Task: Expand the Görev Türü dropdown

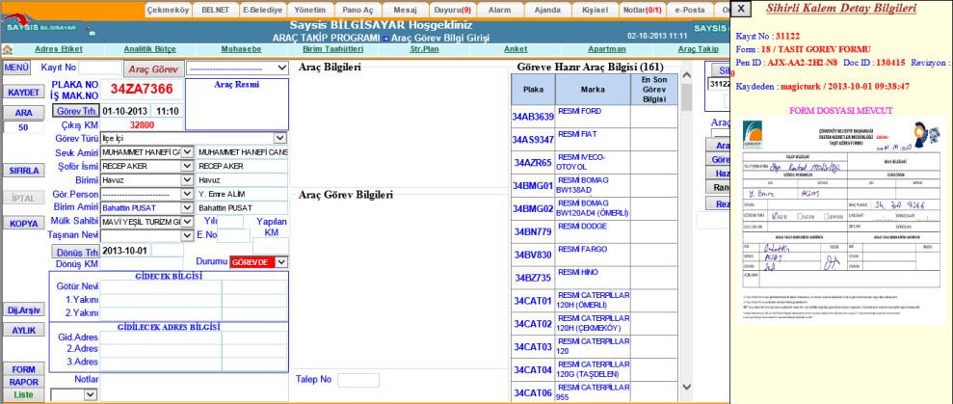Action: pos(279,138)
